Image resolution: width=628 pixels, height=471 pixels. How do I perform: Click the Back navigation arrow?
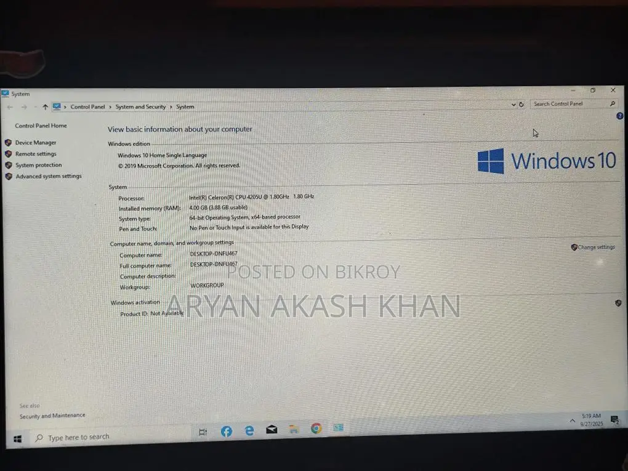point(10,107)
